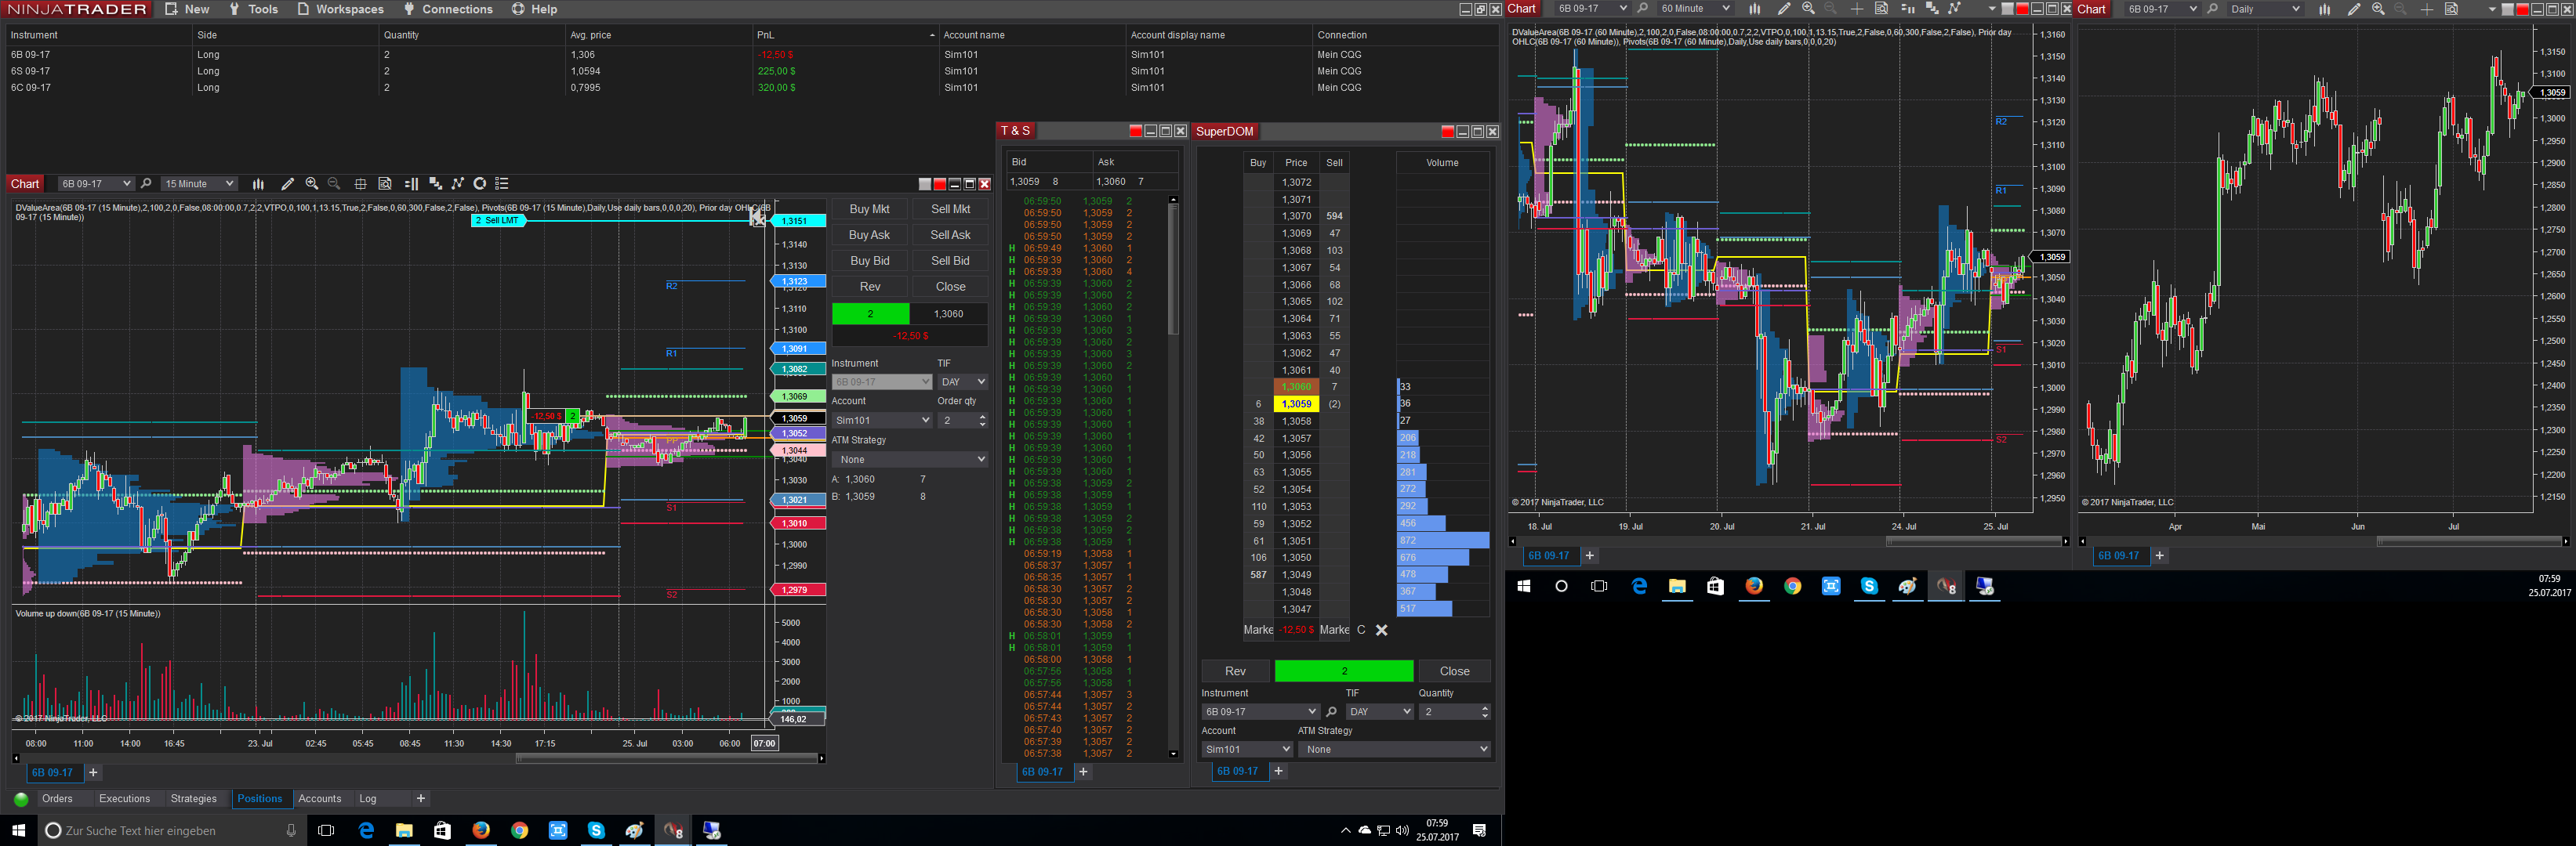Open the 60 Minute interval dropdown
Image resolution: width=2576 pixels, height=846 pixels.
(x=1694, y=9)
